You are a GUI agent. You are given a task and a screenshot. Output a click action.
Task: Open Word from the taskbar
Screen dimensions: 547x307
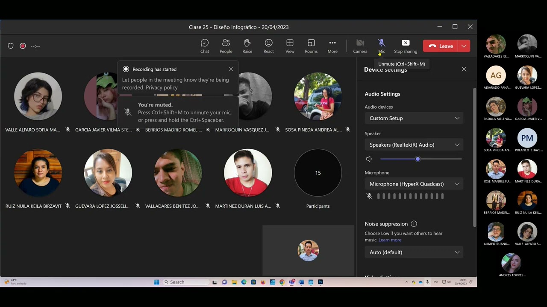point(301,282)
